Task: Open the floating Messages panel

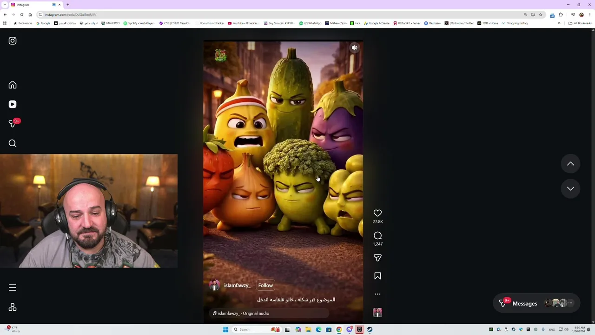Action: point(536,303)
